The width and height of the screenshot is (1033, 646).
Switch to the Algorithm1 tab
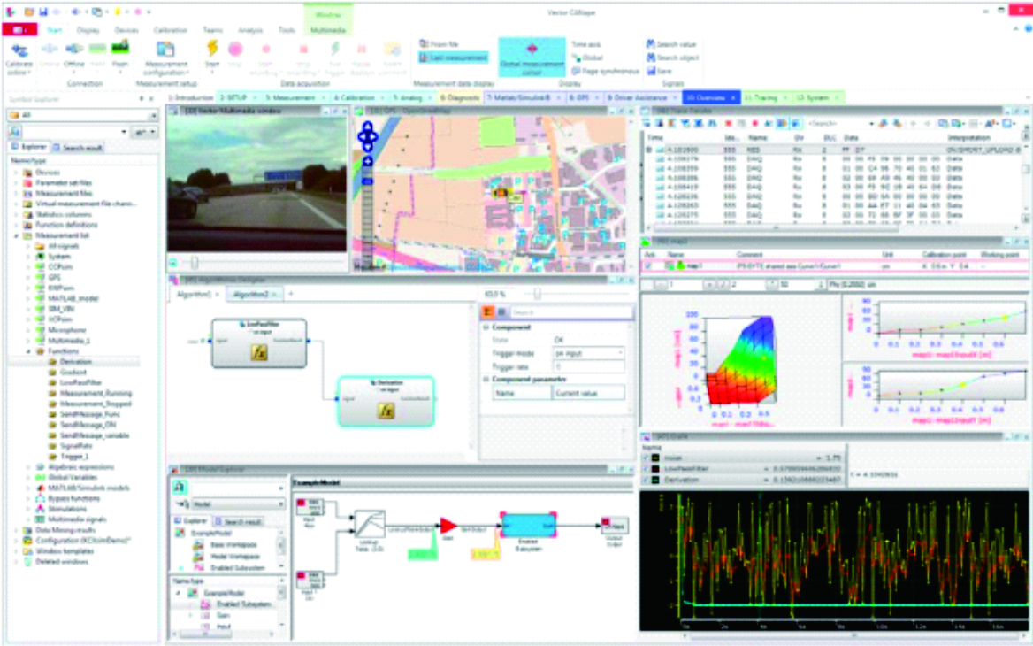click(193, 293)
